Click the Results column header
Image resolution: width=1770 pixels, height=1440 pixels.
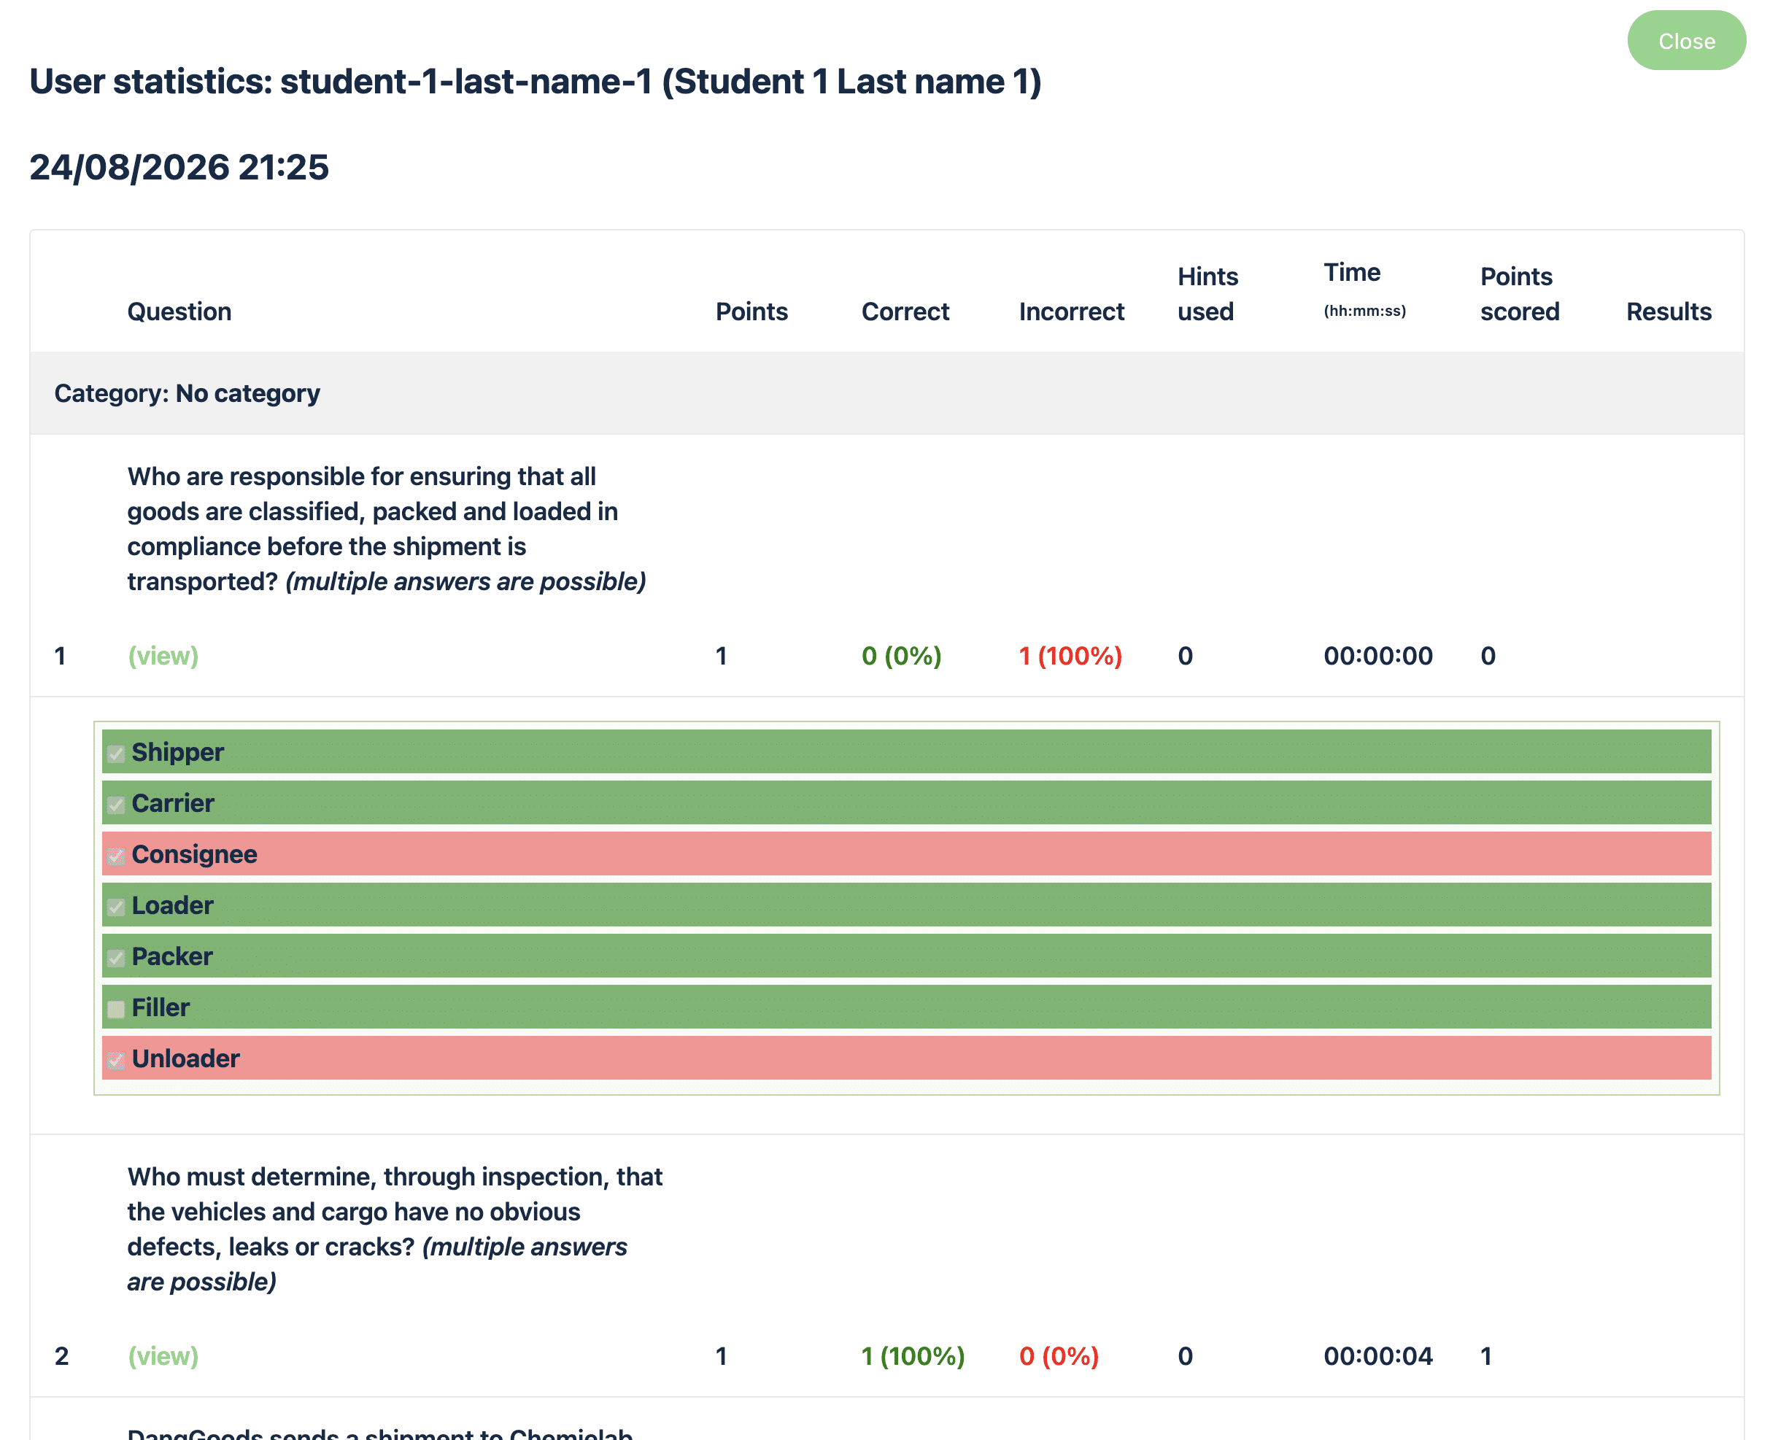pos(1668,312)
